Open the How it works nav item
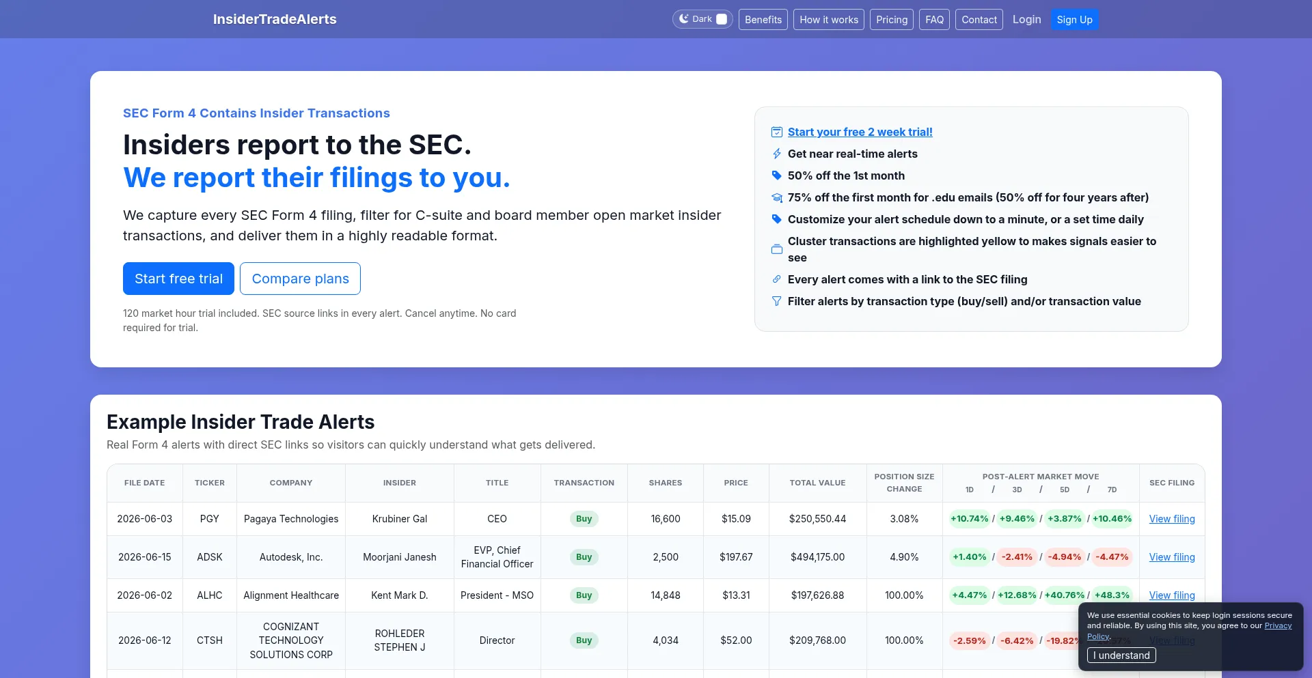This screenshot has width=1312, height=678. tap(829, 20)
